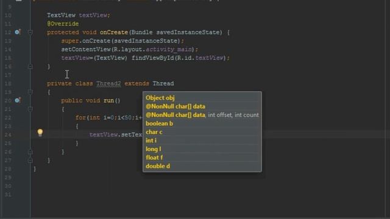Screen dimensions: 390x219
Task: Select 'long l' parameter entry
Action: pos(202,149)
